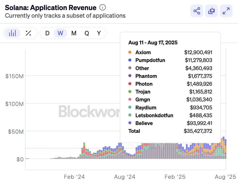Image resolution: width=238 pixels, height=182 pixels.
Task: Toggle percentage view mode
Action: pyautogui.click(x=28, y=33)
